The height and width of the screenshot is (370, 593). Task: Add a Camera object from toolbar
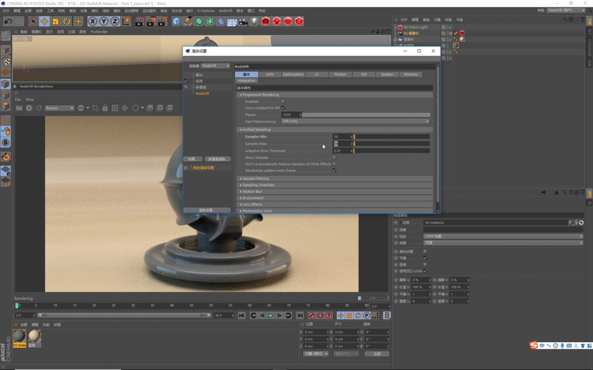tap(243, 21)
